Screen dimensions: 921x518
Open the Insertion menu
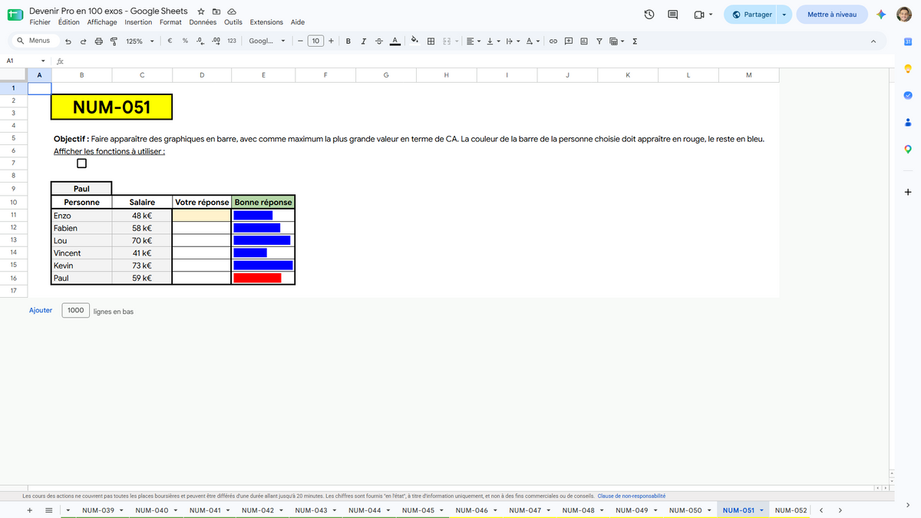point(138,22)
